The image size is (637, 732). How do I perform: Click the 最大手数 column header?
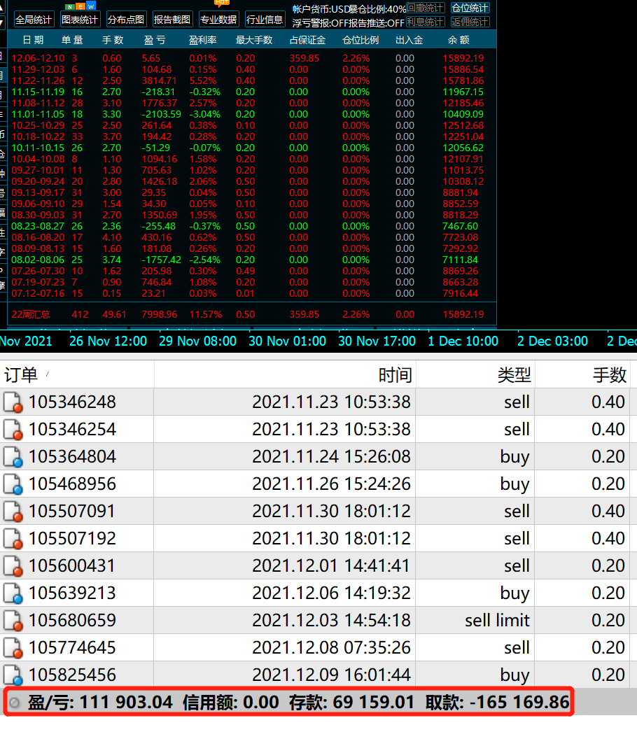tap(254, 40)
